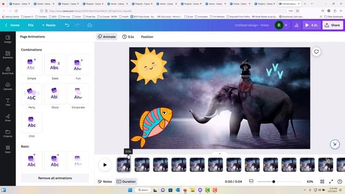
Task: Toggle the Notes panel
Action: point(105,182)
